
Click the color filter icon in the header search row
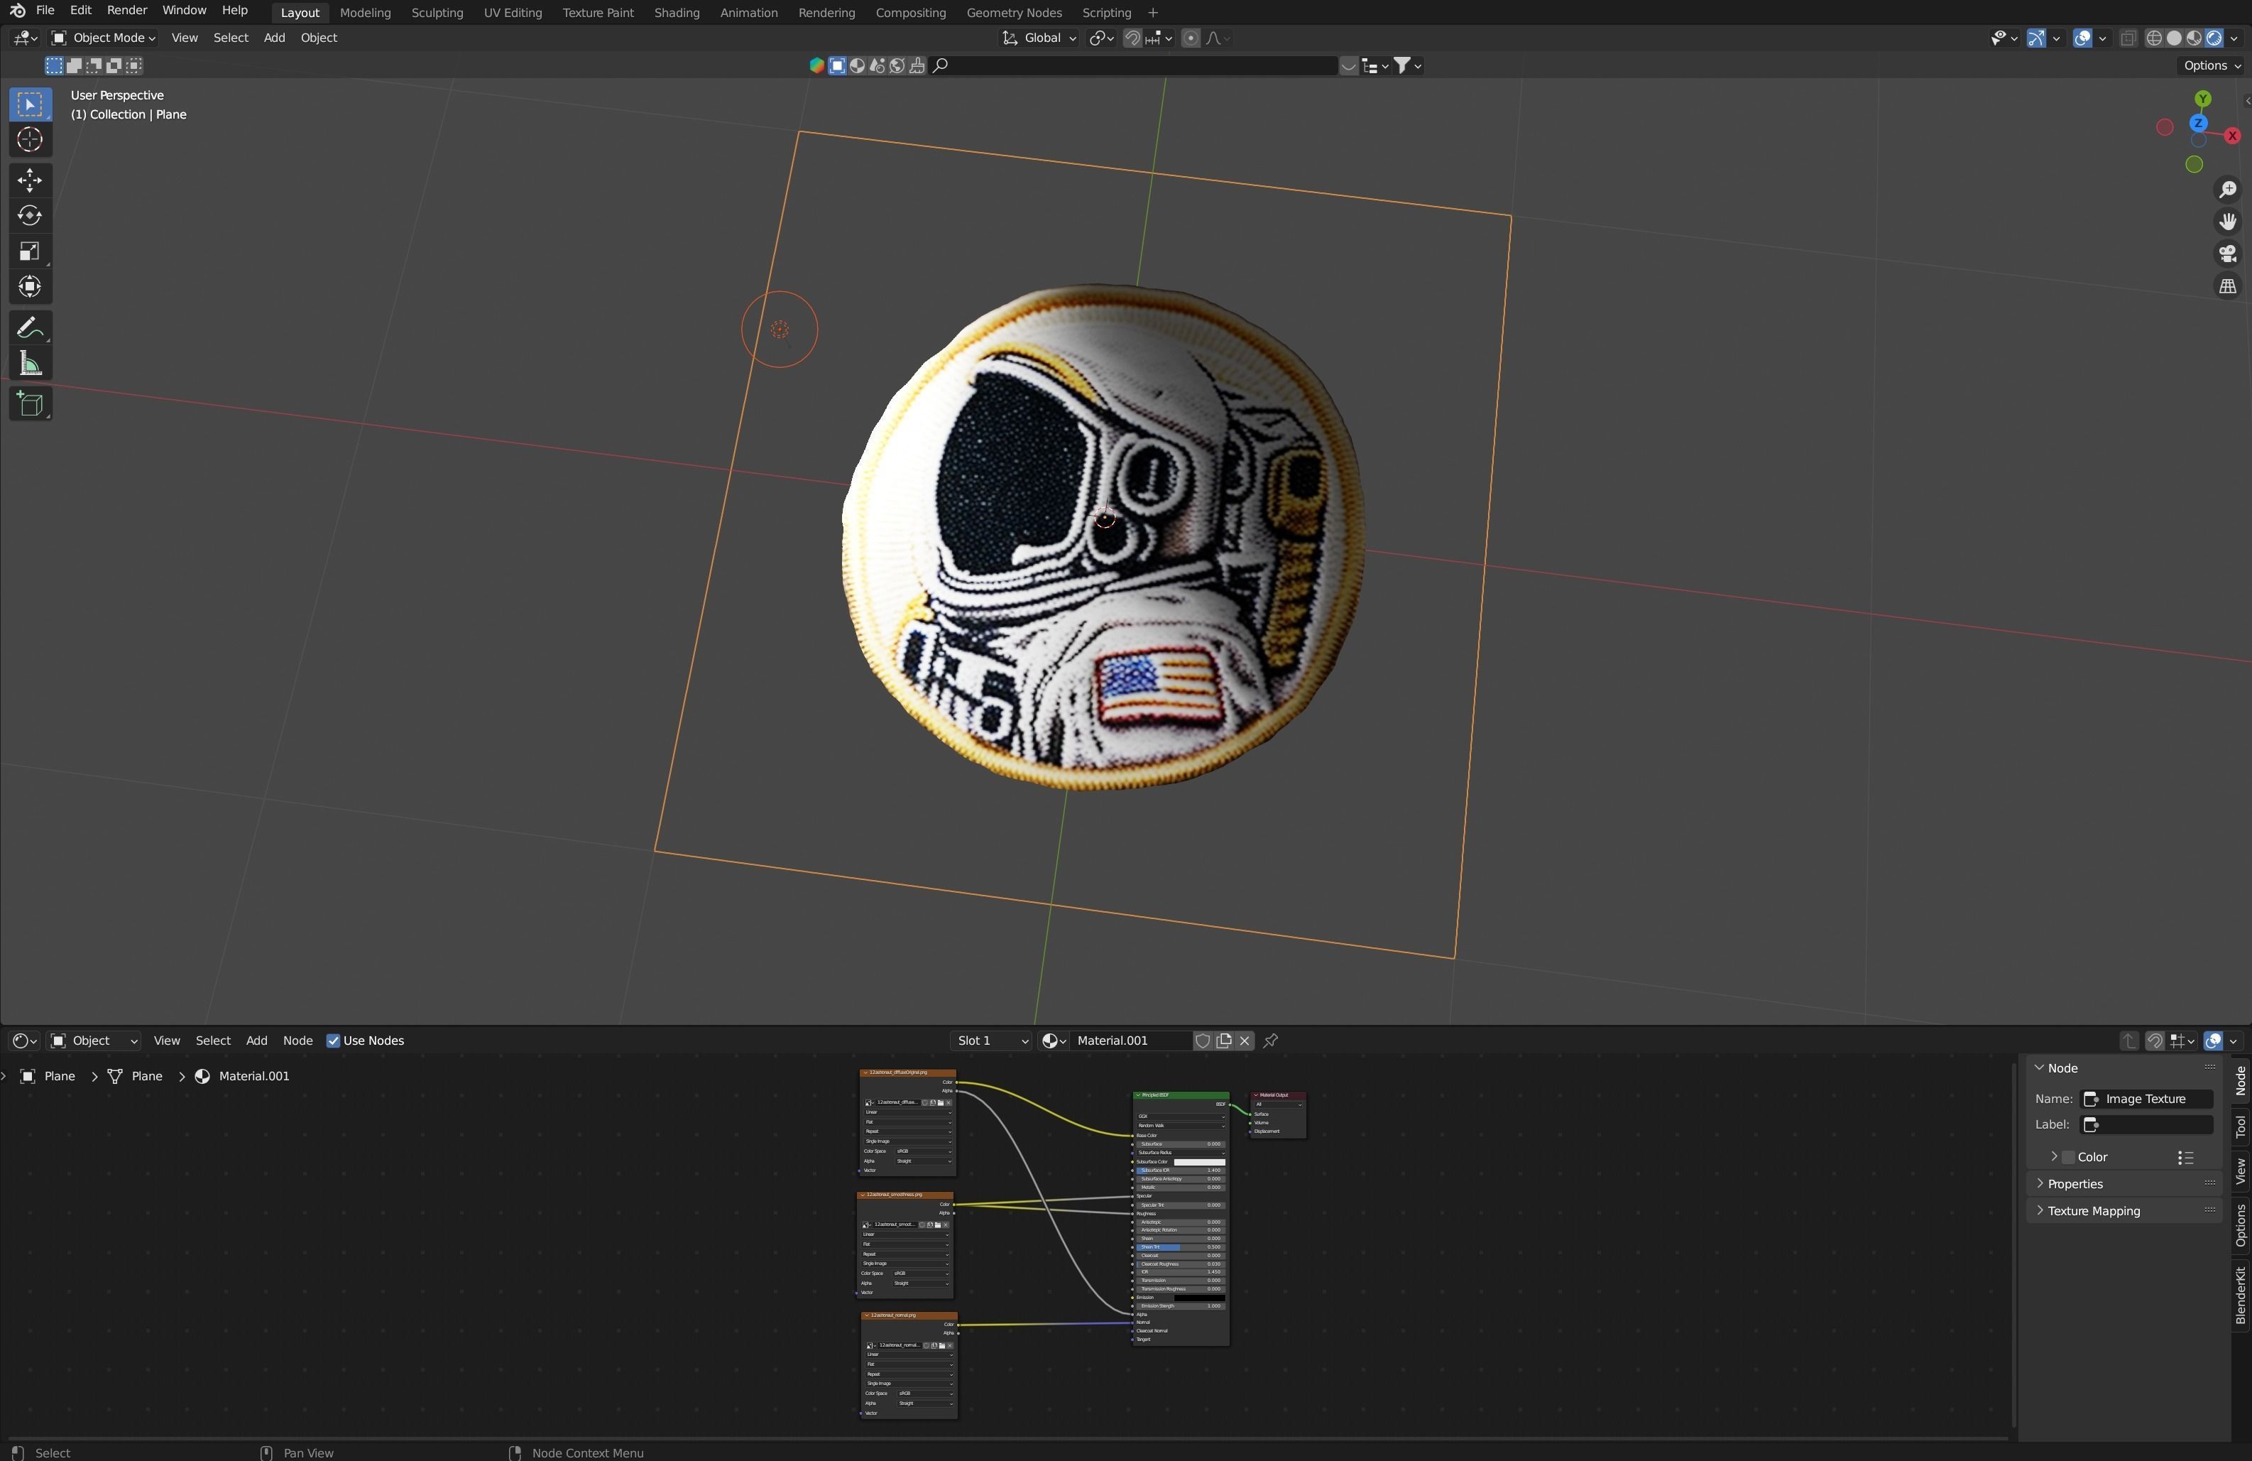point(816,65)
